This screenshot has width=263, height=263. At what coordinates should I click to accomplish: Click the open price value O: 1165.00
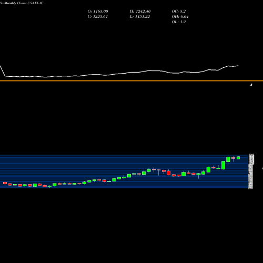click(98, 12)
